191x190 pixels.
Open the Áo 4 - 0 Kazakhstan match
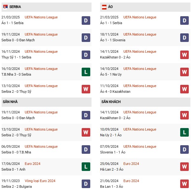pos(115,92)
